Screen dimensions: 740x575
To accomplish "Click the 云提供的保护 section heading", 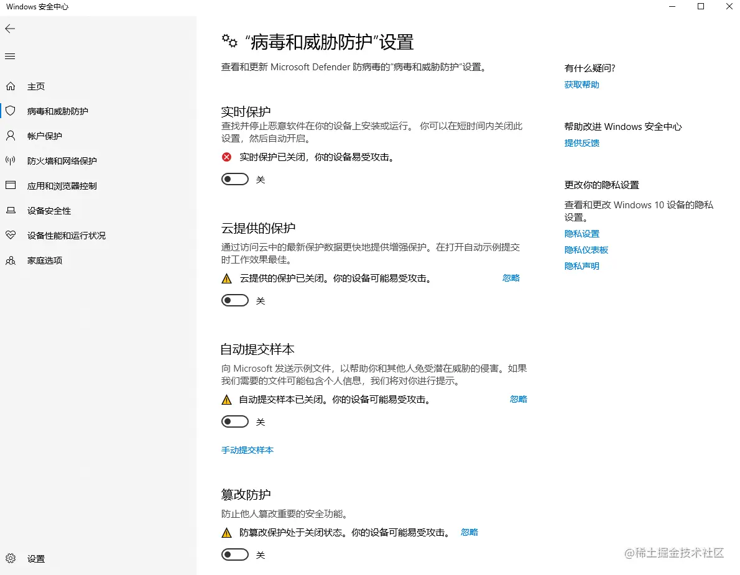I will (x=258, y=228).
